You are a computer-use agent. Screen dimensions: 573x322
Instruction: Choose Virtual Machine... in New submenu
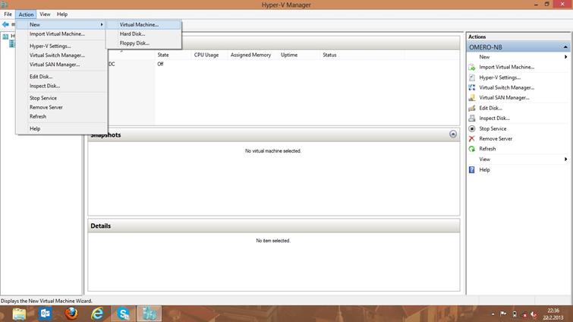[143, 24]
